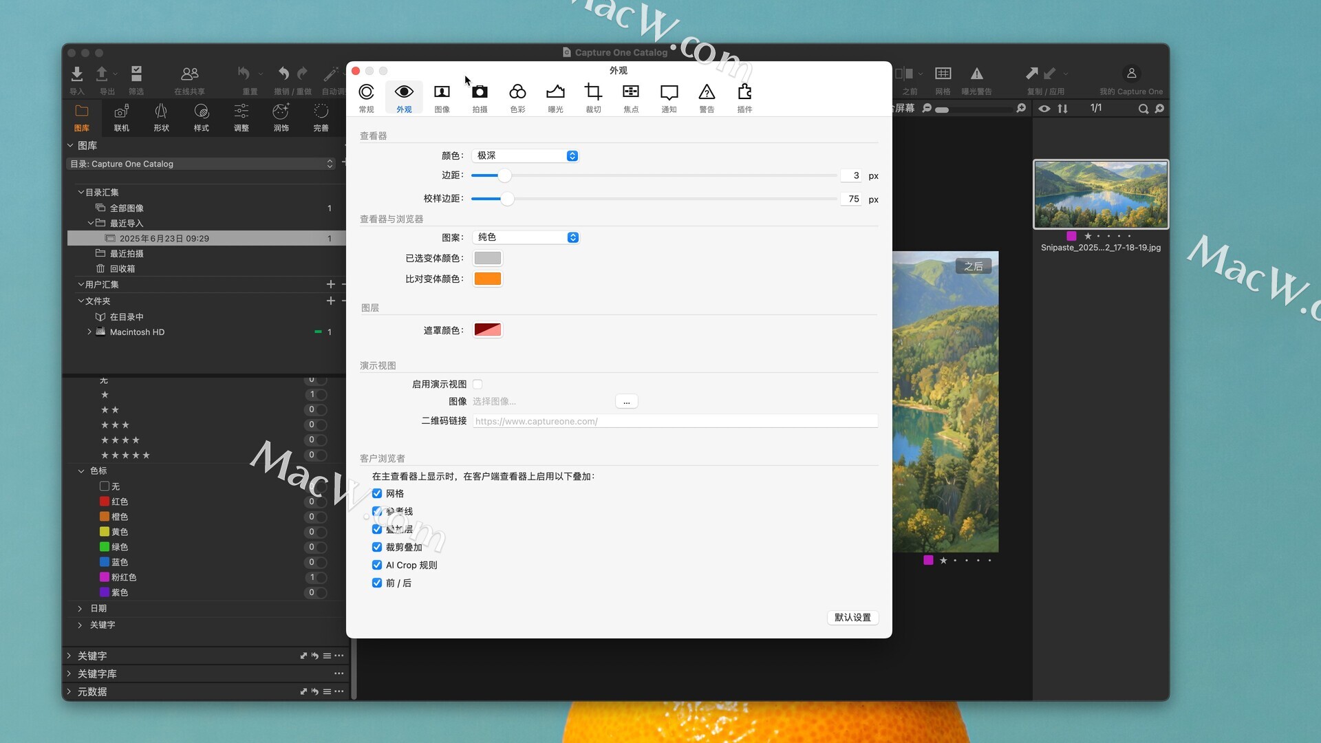Select the 裁切 crop preferences tab

click(x=593, y=98)
